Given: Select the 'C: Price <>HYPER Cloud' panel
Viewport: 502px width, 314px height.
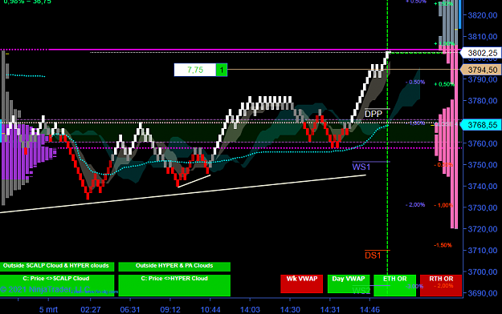Looking at the screenshot, I should [174, 285].
